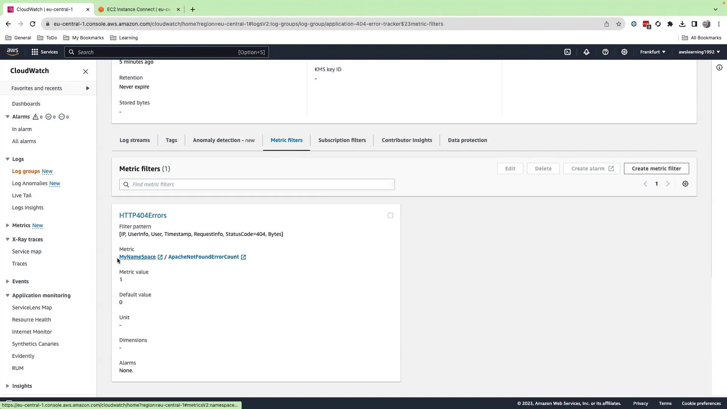Close the CloudWatch sidebar panel

[x=86, y=72]
